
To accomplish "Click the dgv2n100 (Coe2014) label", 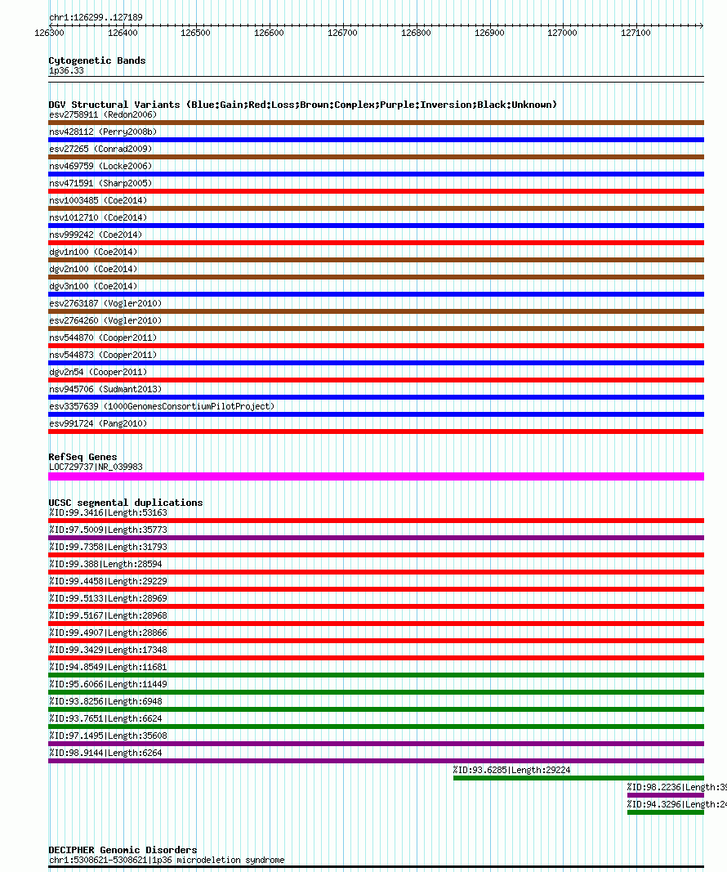I will point(93,269).
